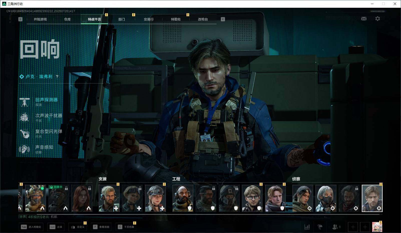Click the first empty squad slot plus
401x233 pixels.
[353, 227]
